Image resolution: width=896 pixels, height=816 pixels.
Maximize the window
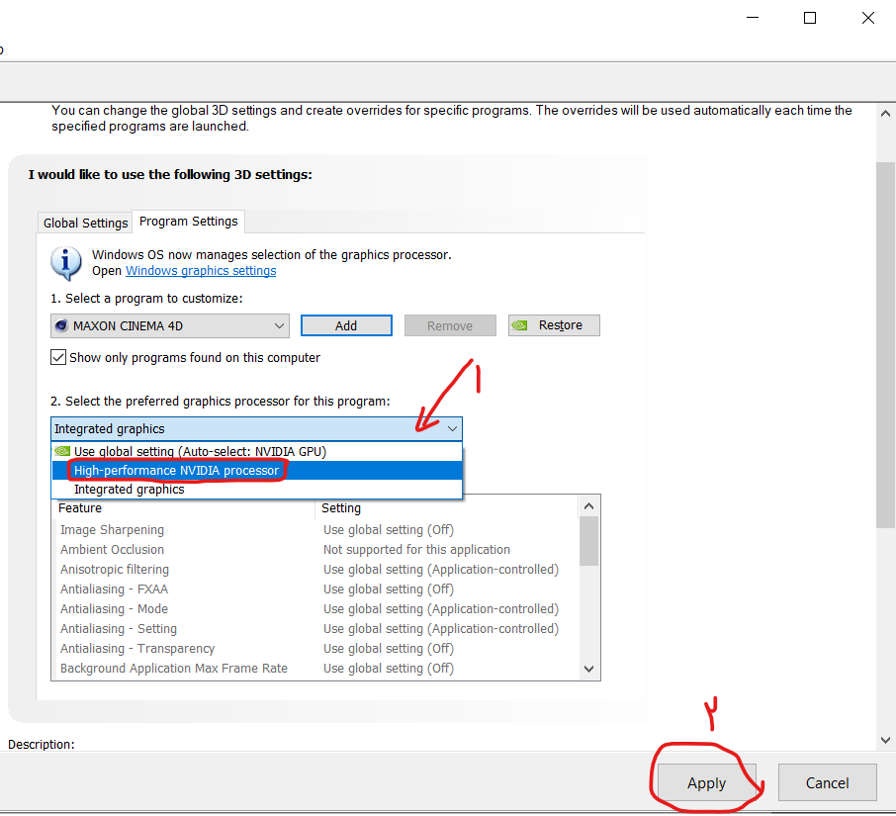point(810,18)
